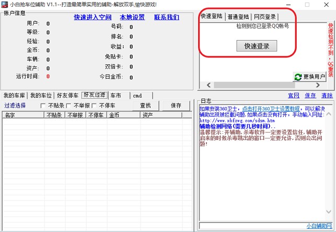Viewport: 336px width, 232px height.
Task: Click the 查找 button
Action: (145, 106)
